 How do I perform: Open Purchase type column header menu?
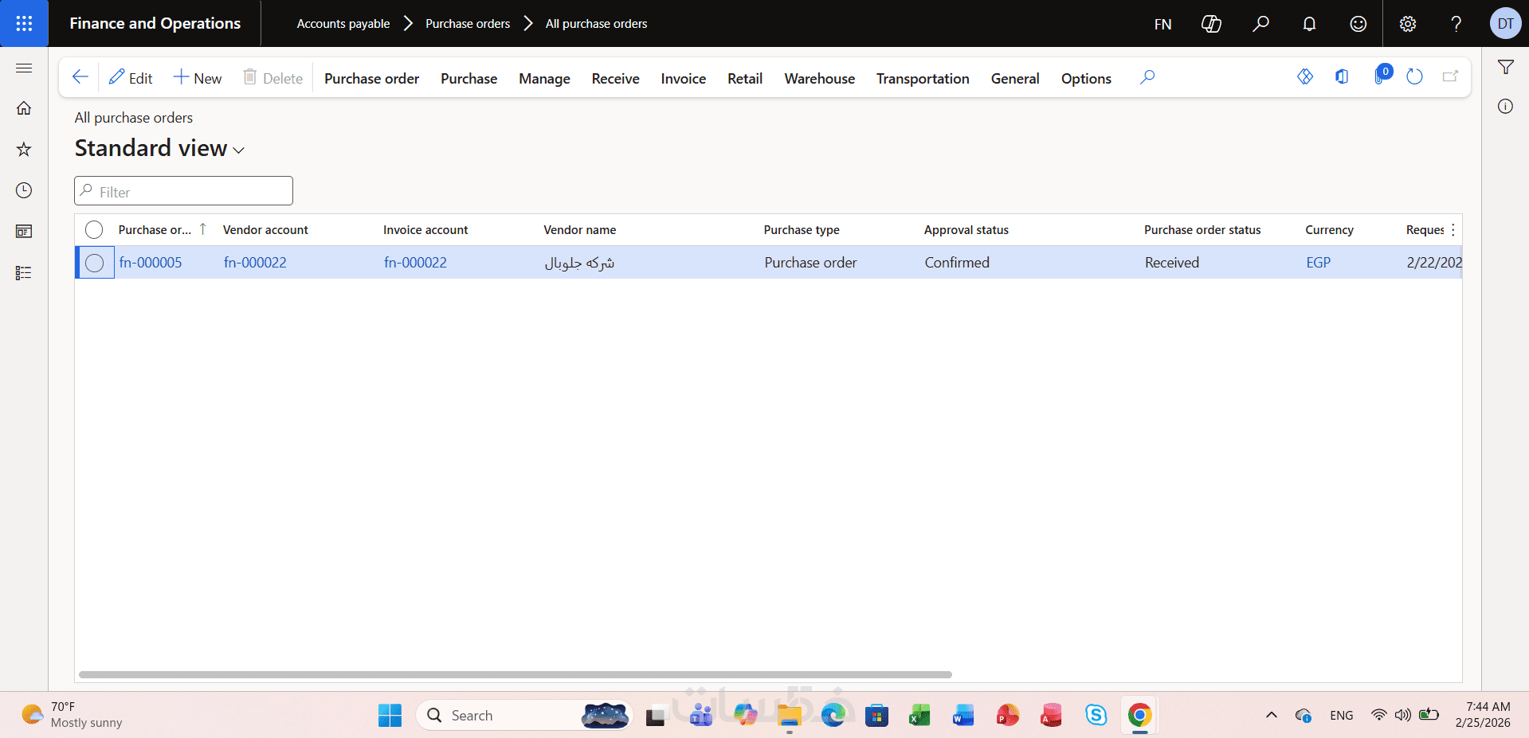pos(802,229)
